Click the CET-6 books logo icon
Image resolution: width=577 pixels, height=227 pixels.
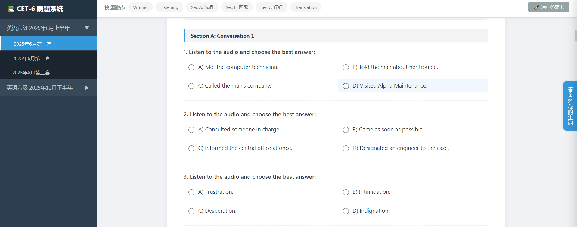[x=11, y=9]
